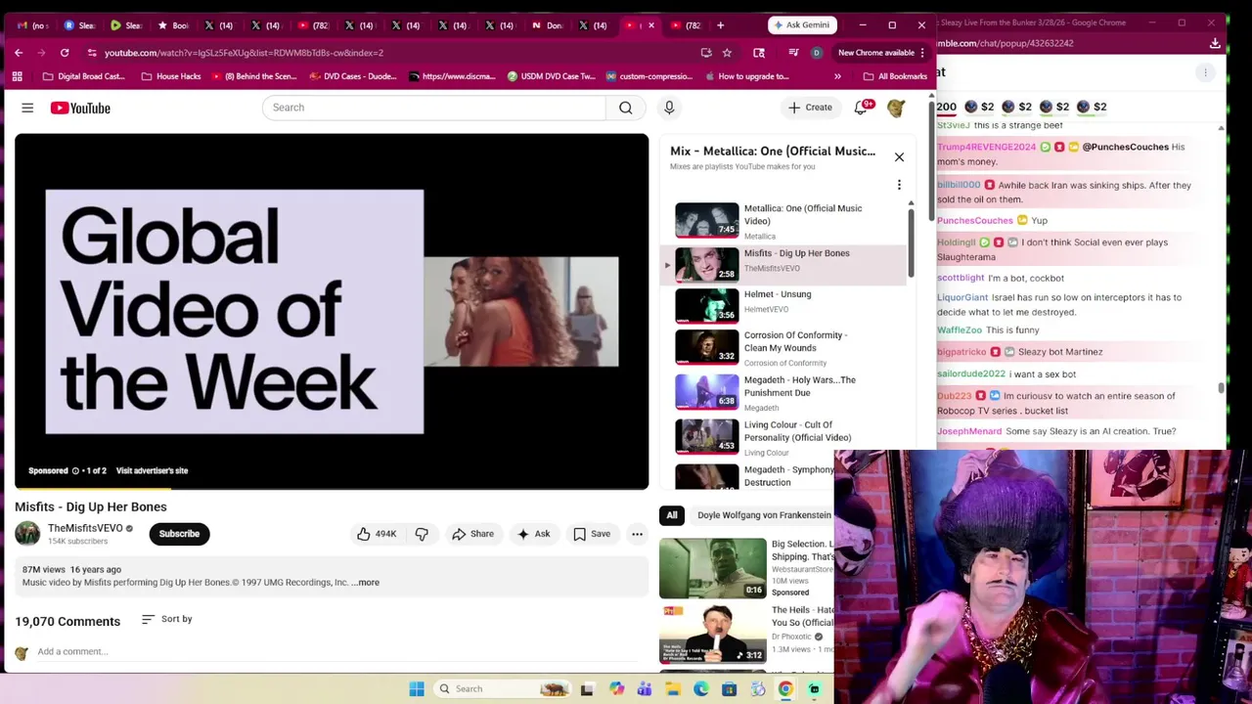Open the YouTube guide hamburger menu
This screenshot has height=704, width=1252.
pyautogui.click(x=27, y=108)
